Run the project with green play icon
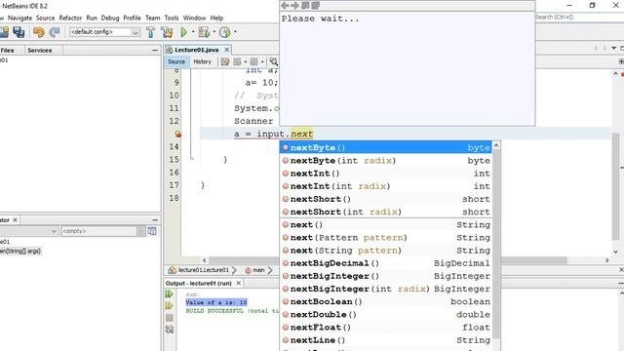This screenshot has height=351, width=624. (184, 32)
